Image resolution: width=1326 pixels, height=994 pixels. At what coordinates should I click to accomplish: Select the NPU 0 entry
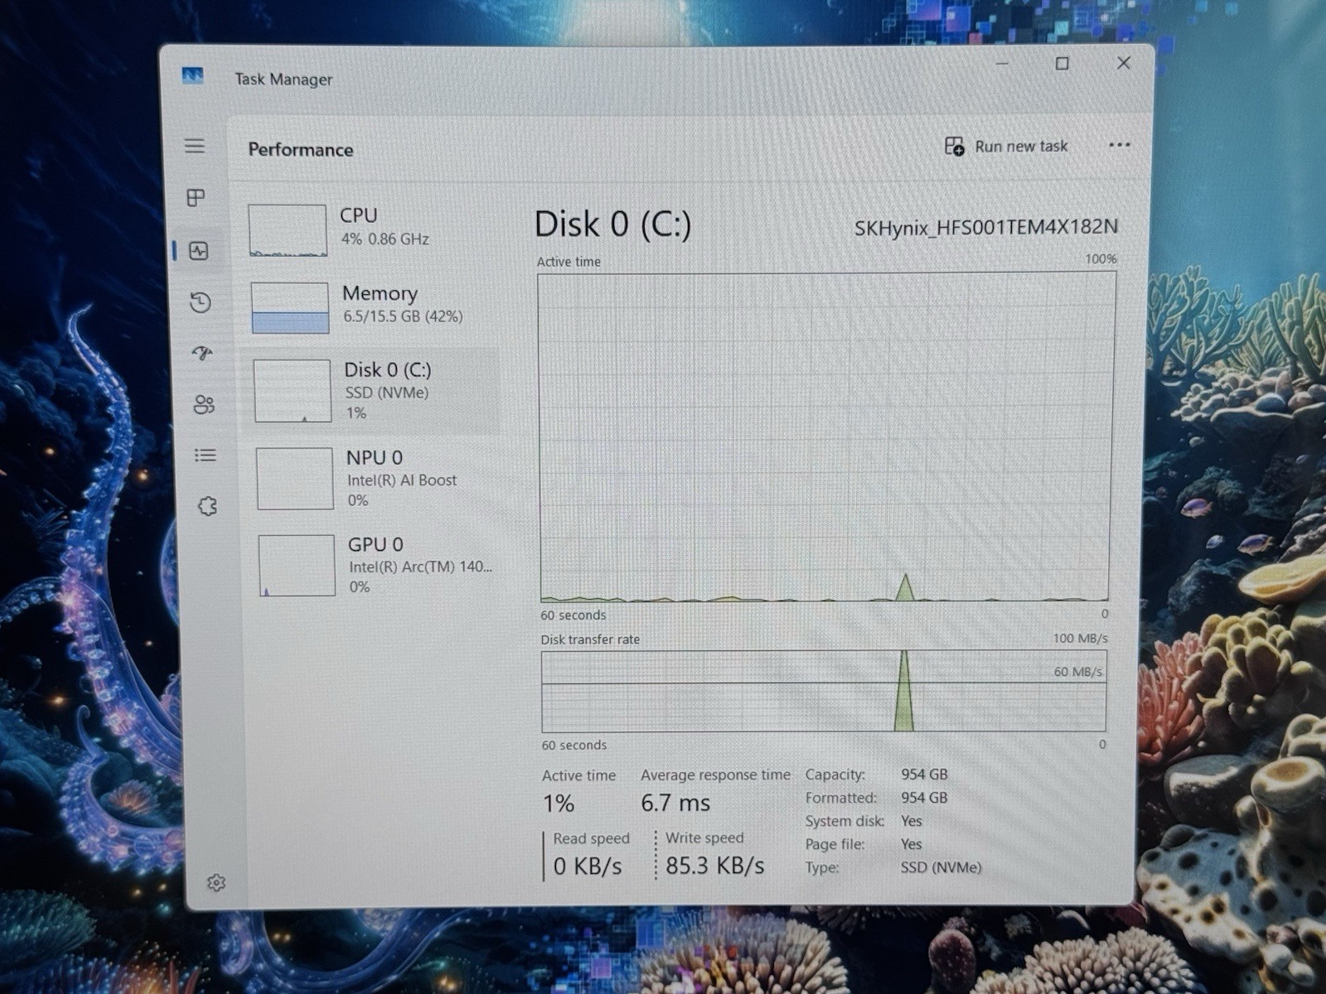click(375, 479)
